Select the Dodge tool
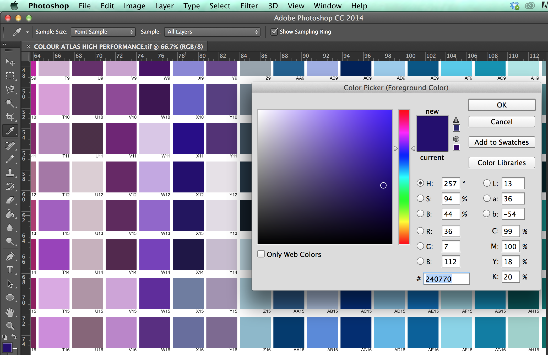 click(10, 241)
